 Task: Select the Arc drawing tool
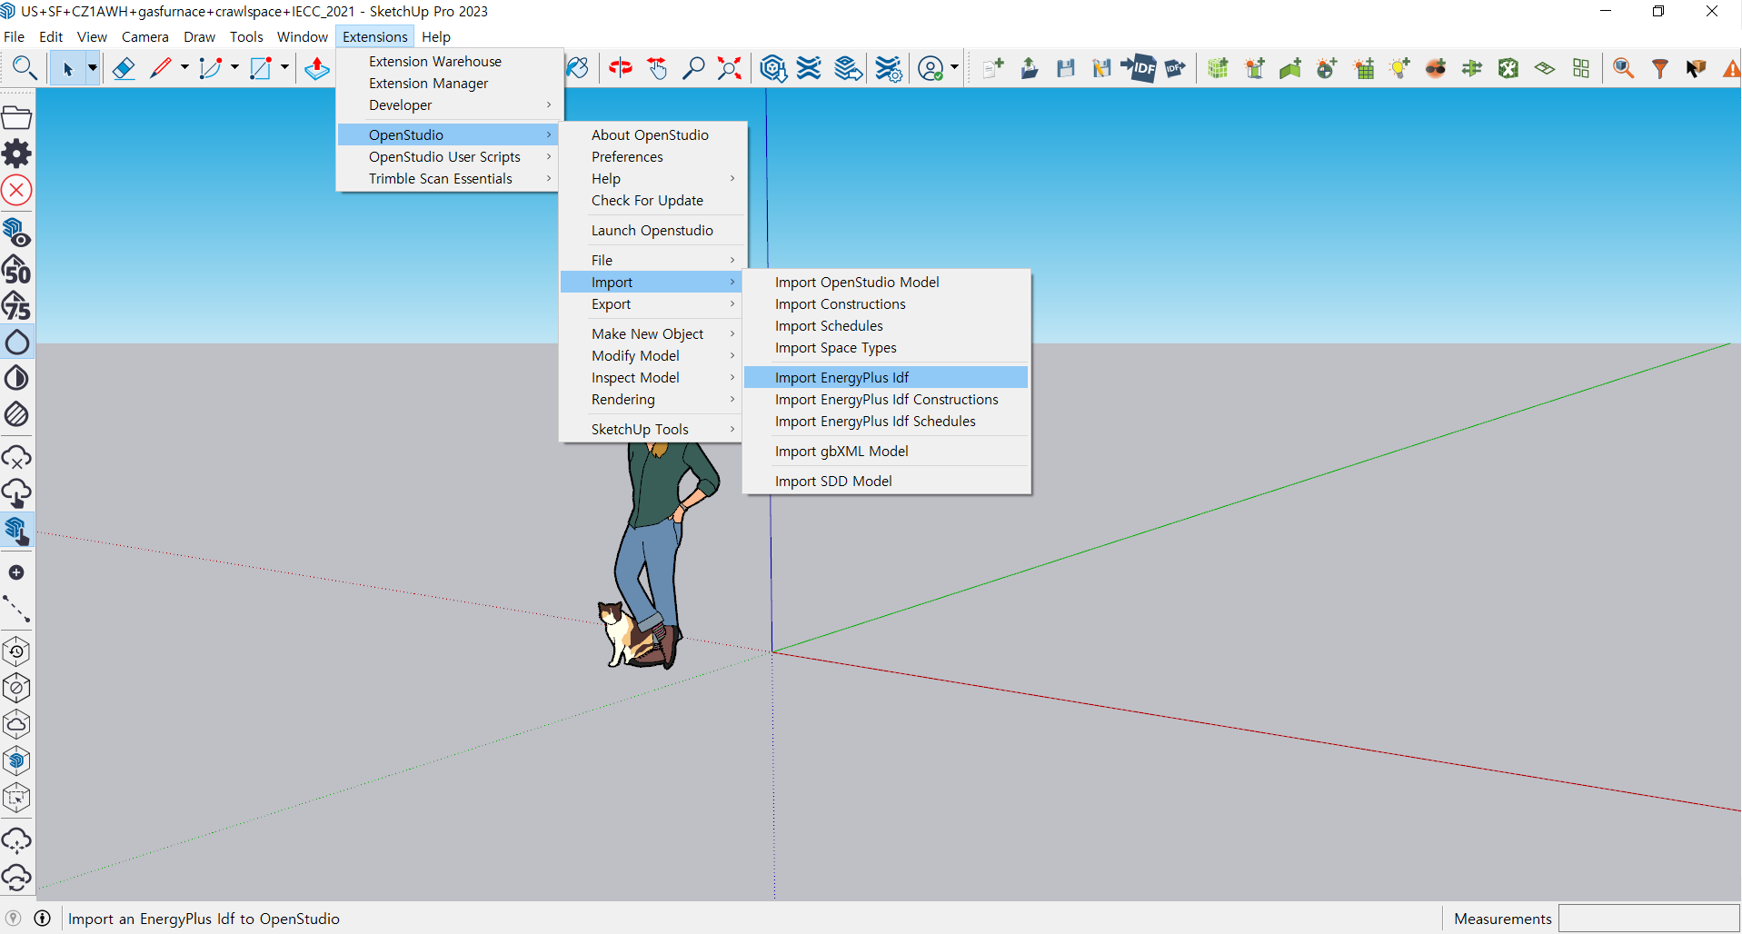210,68
